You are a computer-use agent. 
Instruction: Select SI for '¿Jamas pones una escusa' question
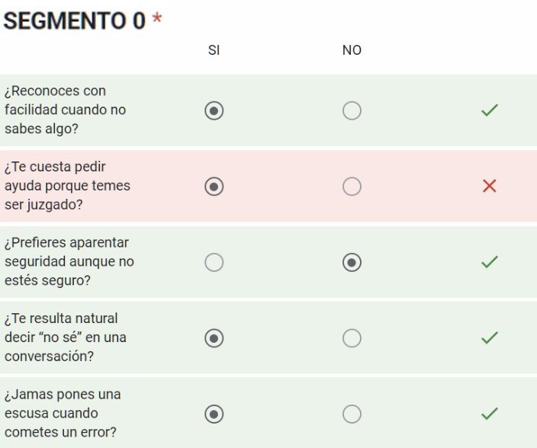point(214,414)
